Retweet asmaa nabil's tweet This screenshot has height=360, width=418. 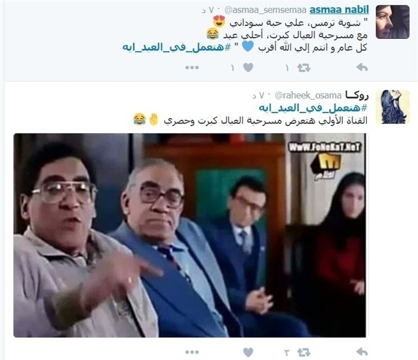304,68
